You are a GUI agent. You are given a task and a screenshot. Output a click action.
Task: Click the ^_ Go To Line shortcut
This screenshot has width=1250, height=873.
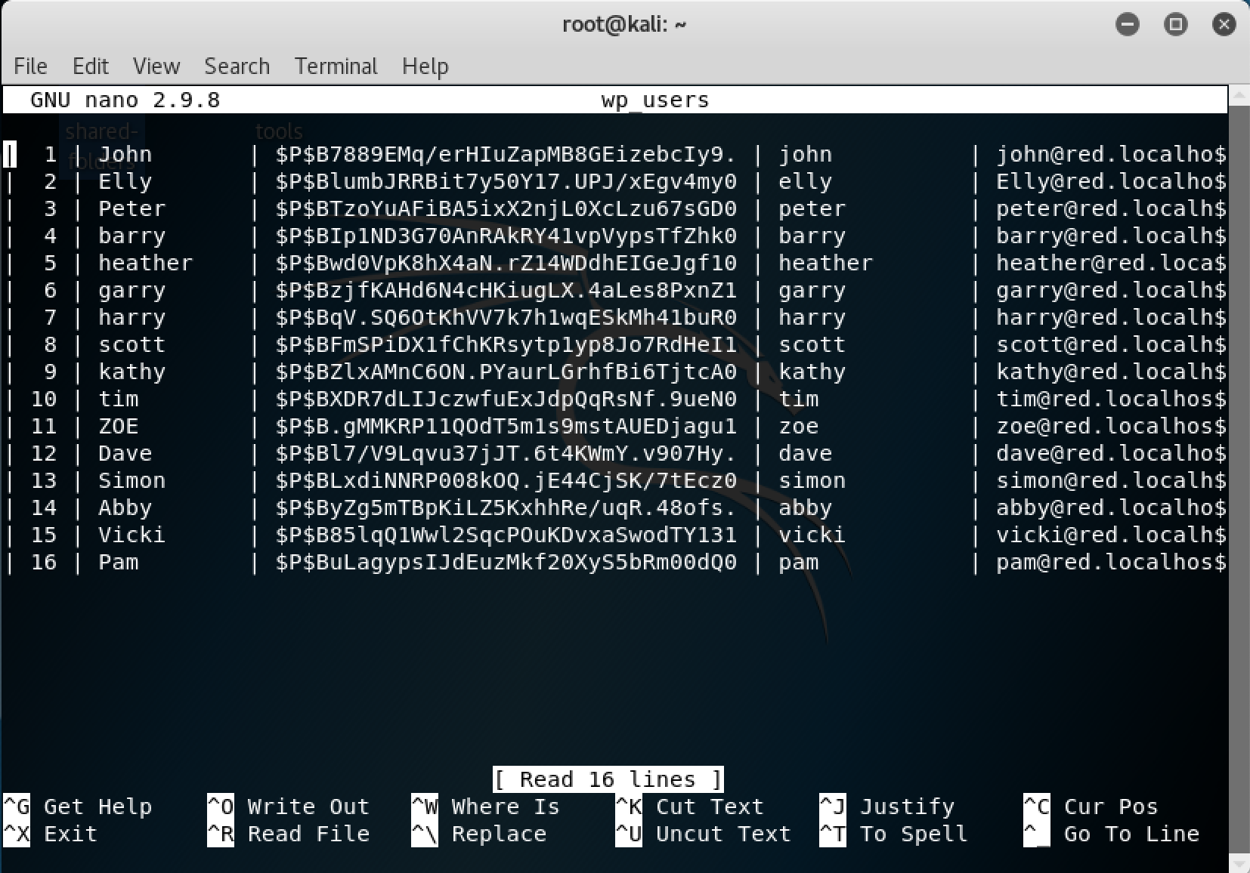pos(1112,834)
